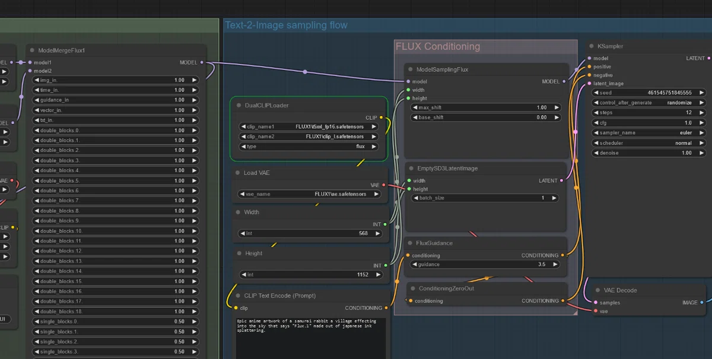Click the prompt text area about samurai rabbit
Image resolution: width=712 pixels, height=359 pixels.
click(311, 338)
